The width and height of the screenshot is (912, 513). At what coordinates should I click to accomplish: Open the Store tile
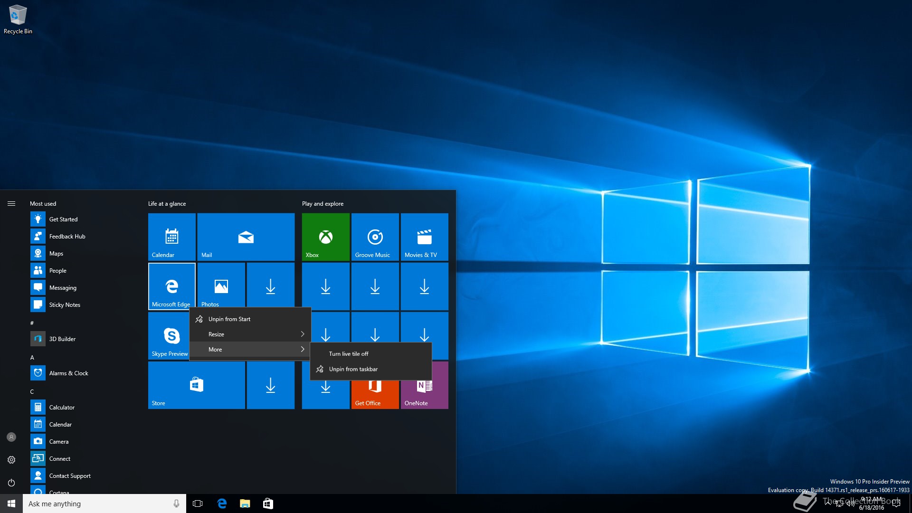click(x=196, y=385)
